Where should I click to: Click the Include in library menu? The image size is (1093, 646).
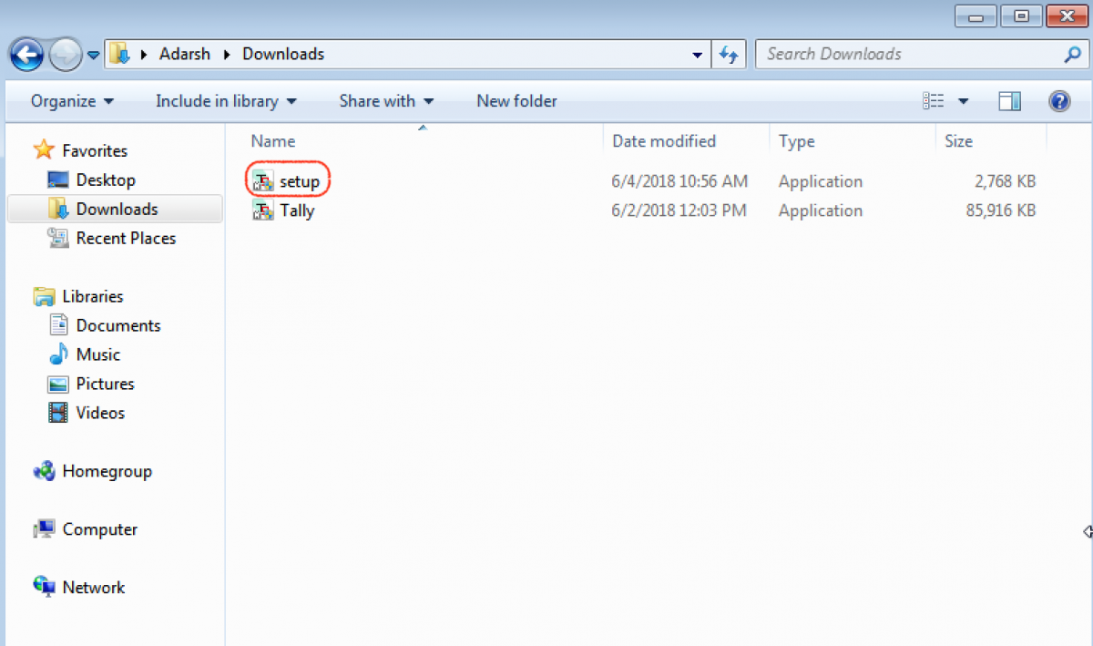coord(225,101)
